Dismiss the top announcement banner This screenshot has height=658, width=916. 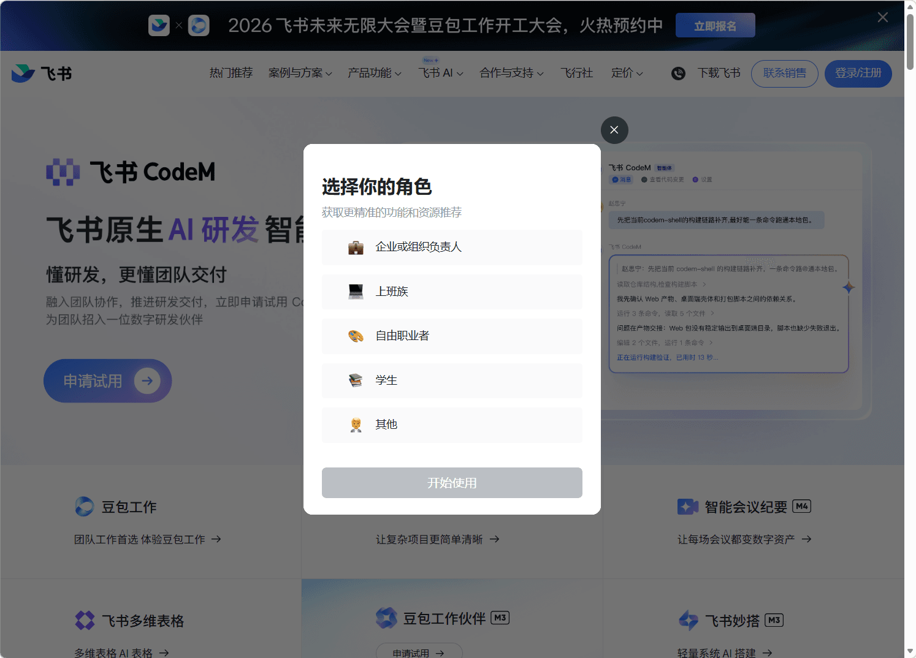pyautogui.click(x=883, y=17)
